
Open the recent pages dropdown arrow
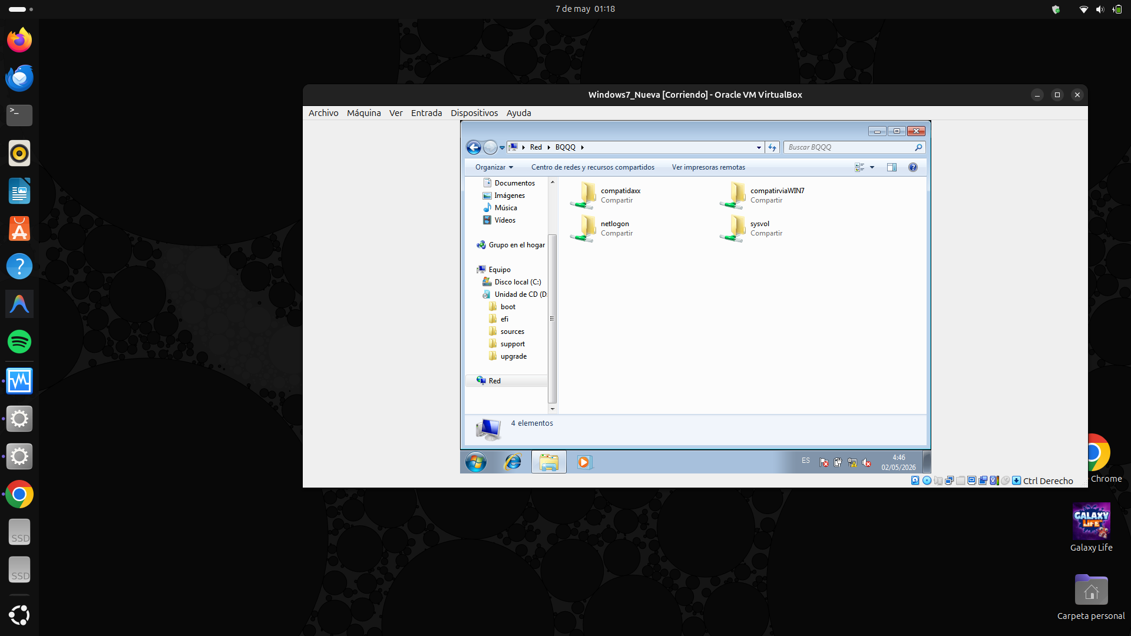502,148
